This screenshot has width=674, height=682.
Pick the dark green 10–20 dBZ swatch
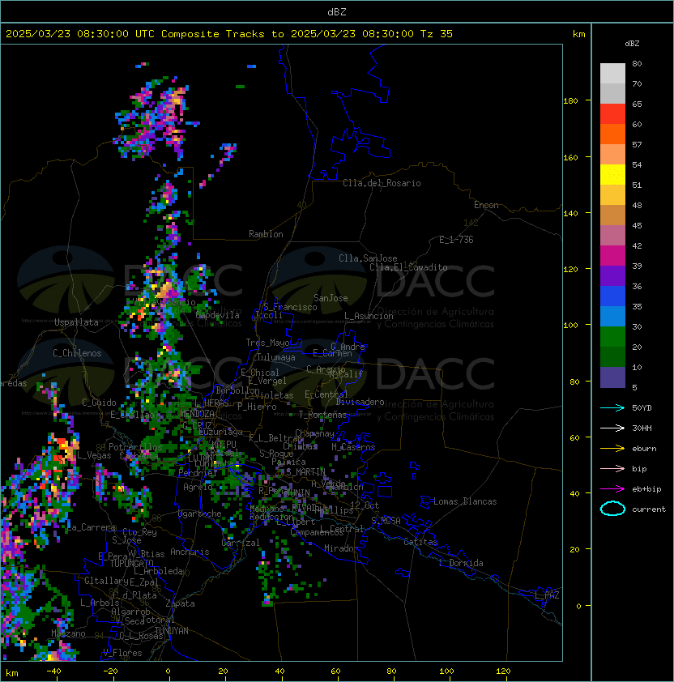(612, 356)
